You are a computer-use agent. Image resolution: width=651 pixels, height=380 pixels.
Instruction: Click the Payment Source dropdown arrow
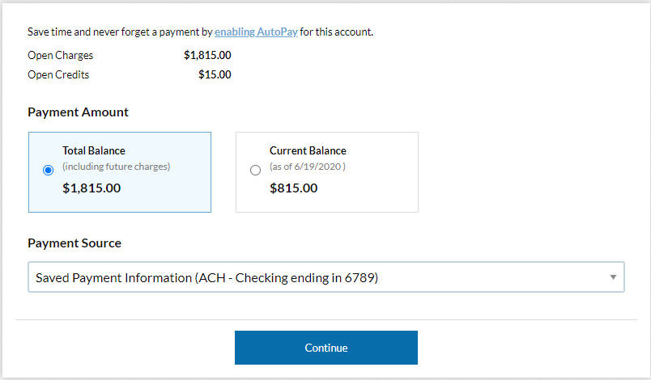click(613, 278)
